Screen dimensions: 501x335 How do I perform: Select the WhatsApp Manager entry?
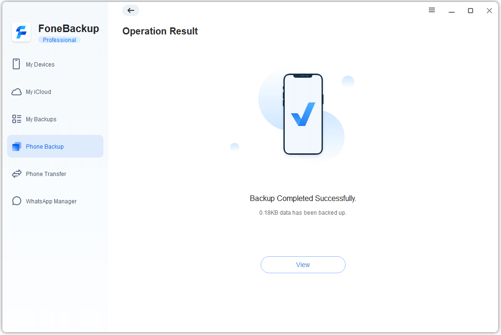[x=51, y=201]
